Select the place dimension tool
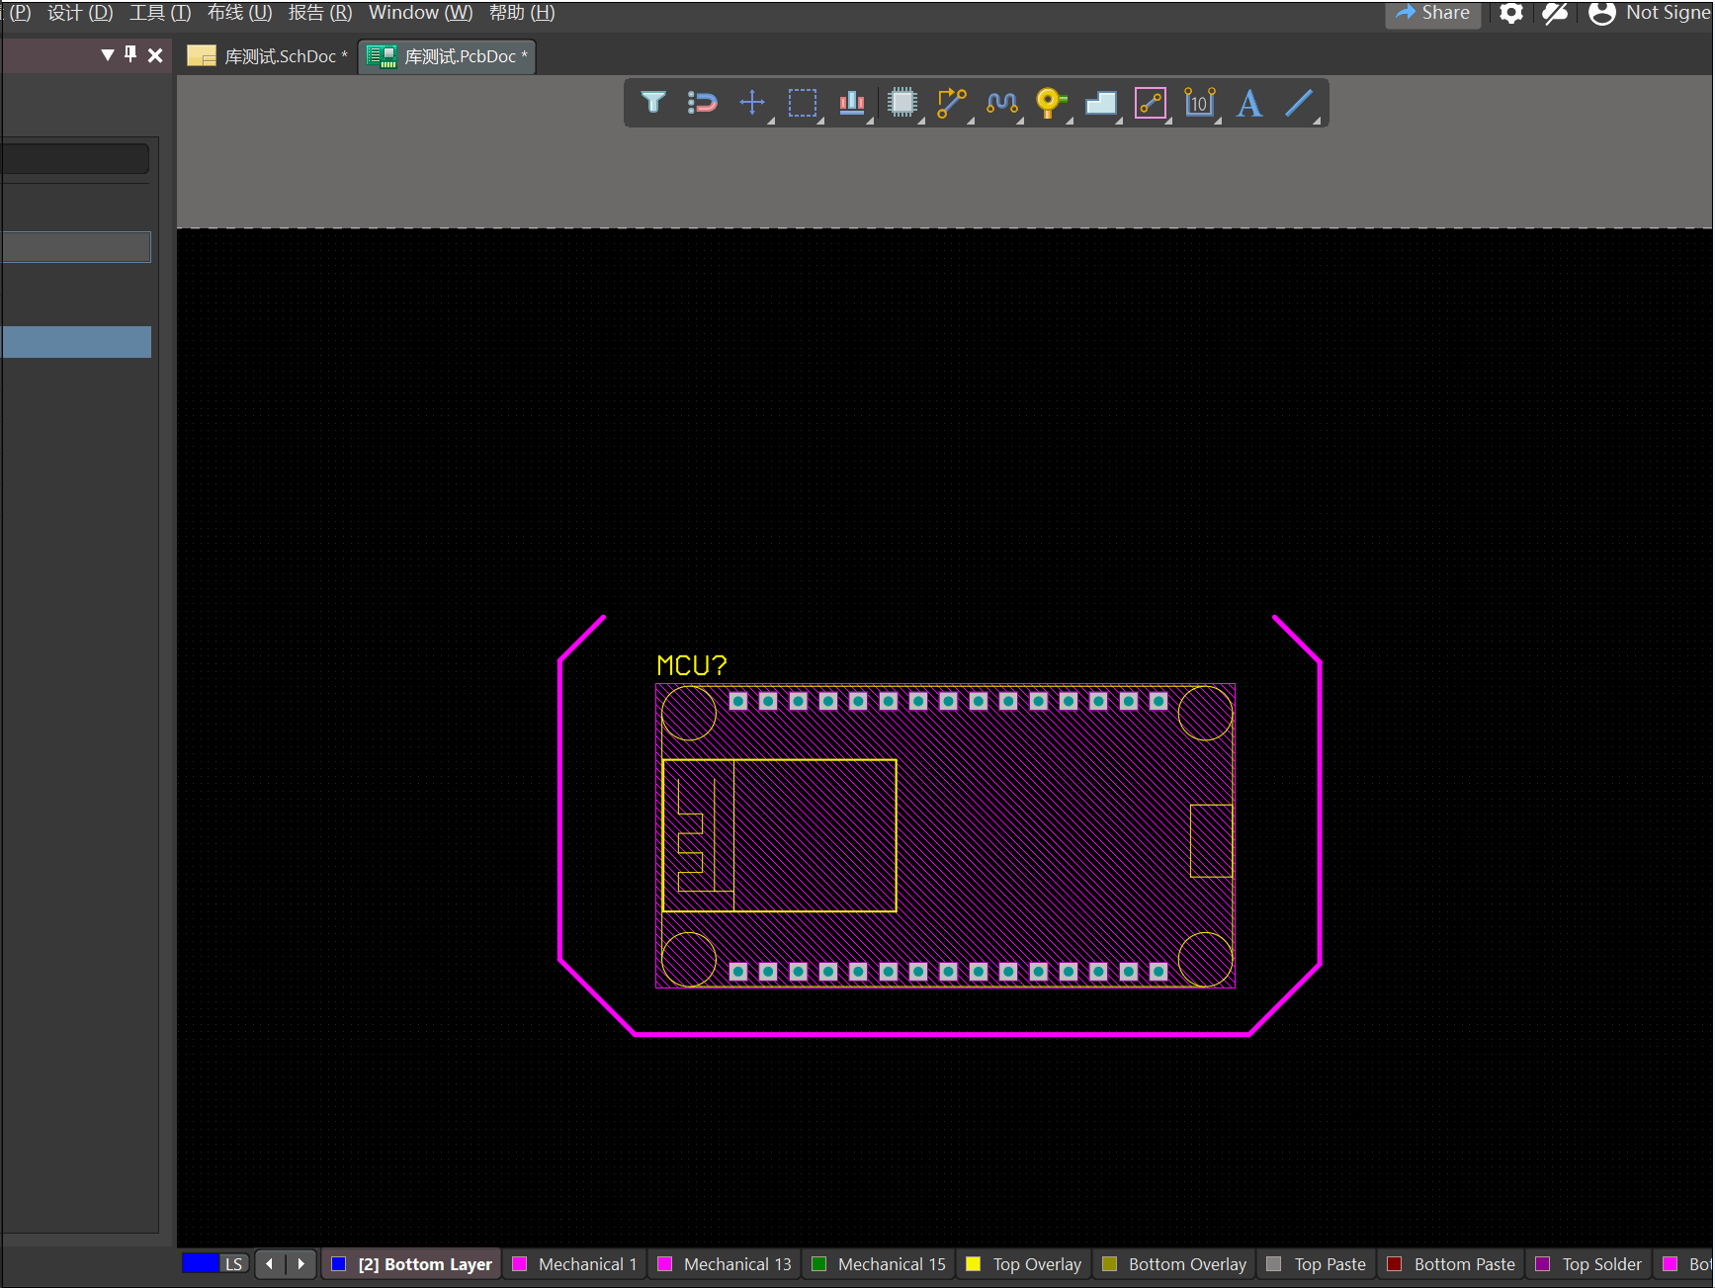1715x1288 pixels. coord(1200,103)
